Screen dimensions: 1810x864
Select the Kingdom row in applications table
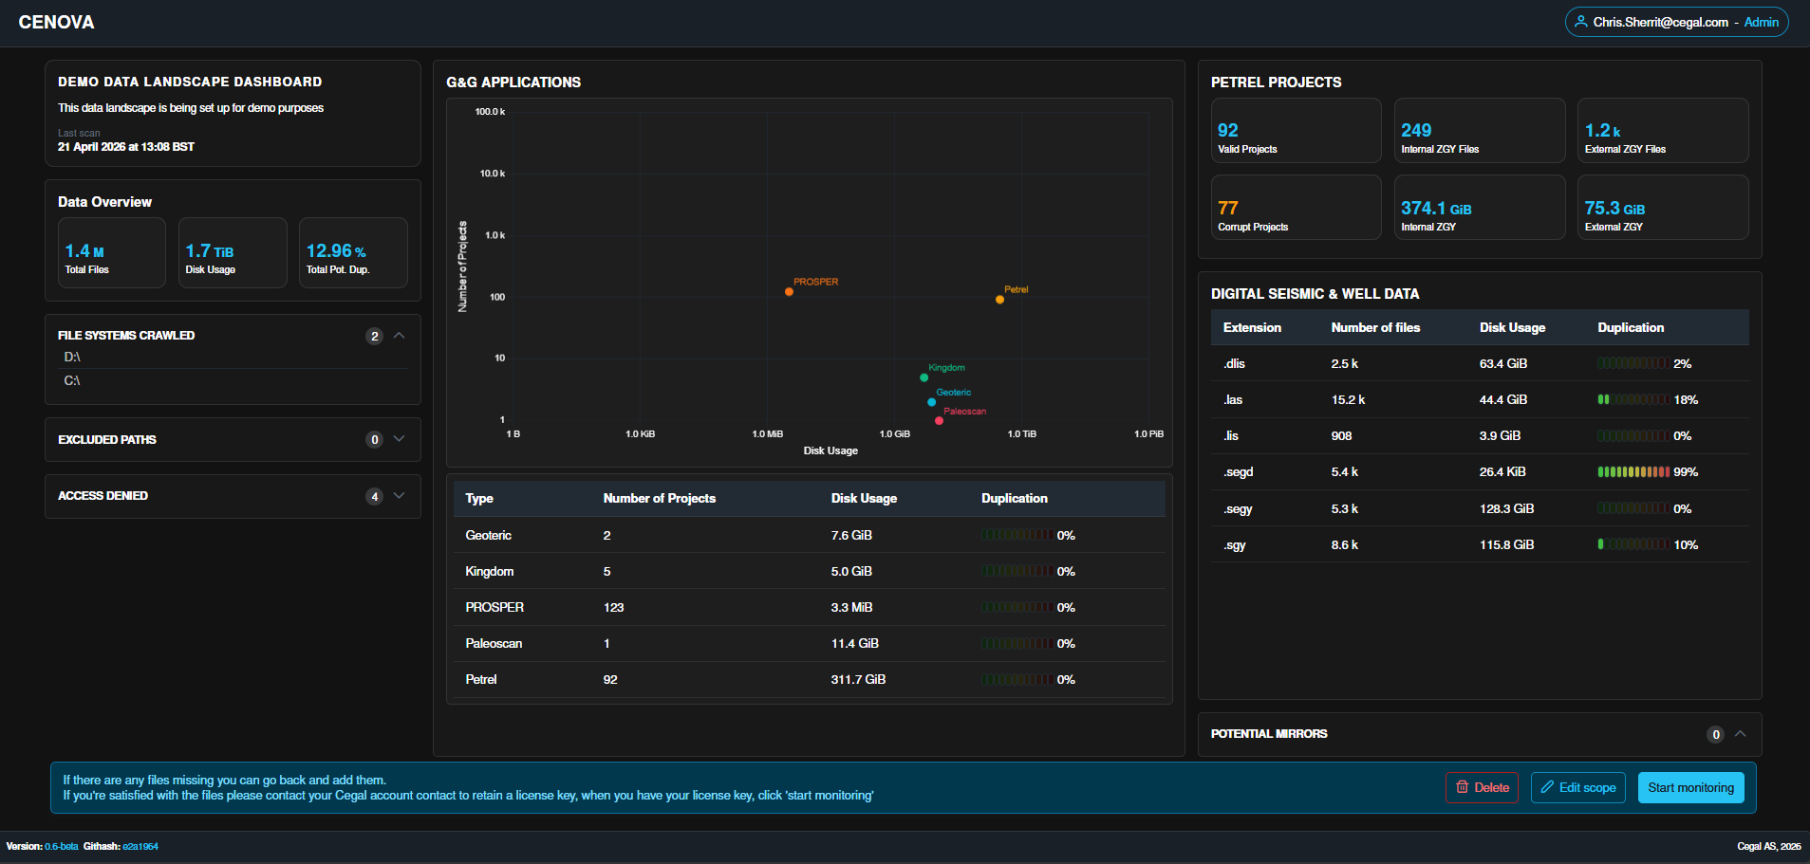coord(810,571)
